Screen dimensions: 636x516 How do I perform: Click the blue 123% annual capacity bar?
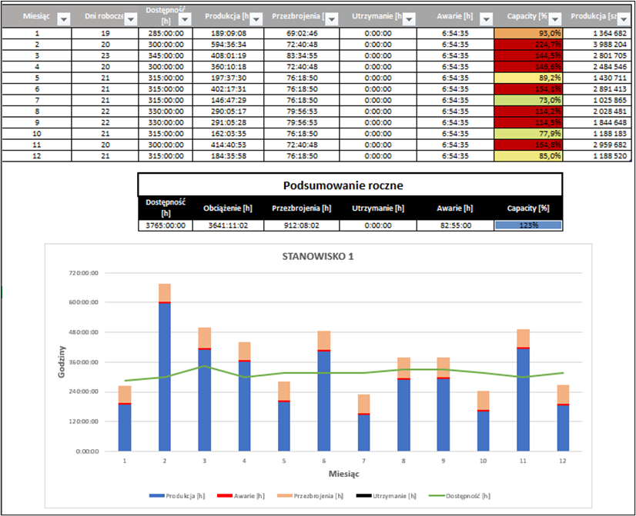pyautogui.click(x=528, y=225)
